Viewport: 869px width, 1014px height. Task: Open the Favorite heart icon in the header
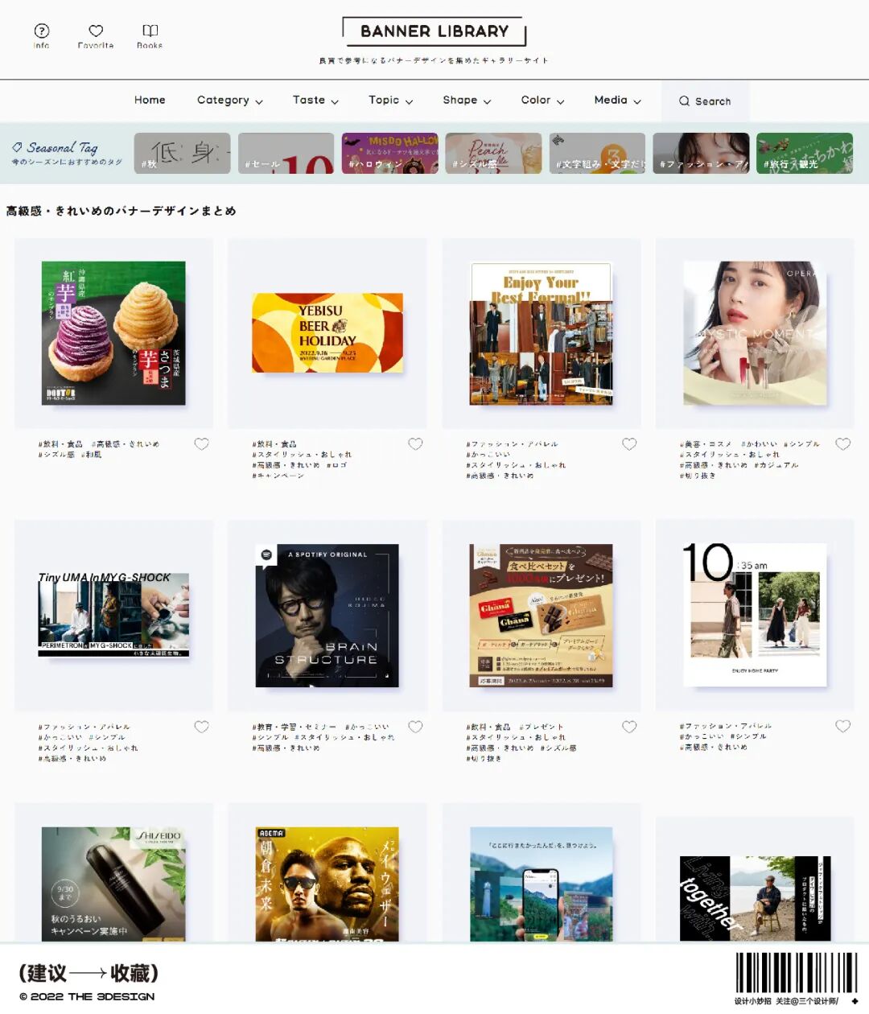[96, 31]
